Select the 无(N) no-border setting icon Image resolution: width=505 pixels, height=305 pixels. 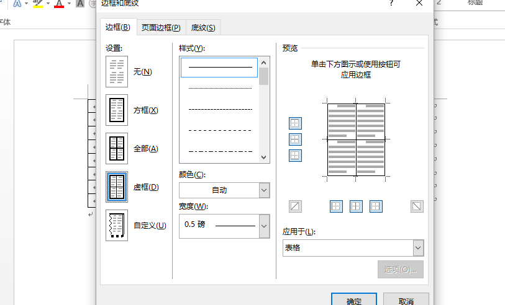117,72
